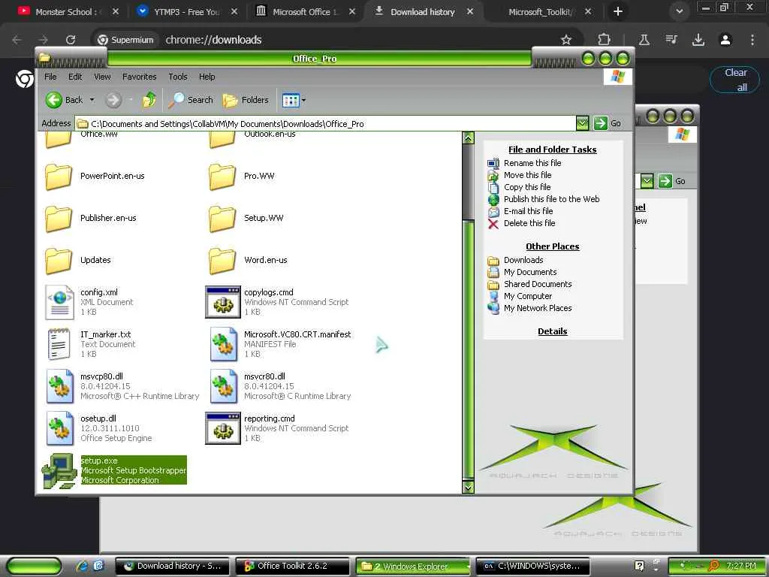The image size is (769, 577).
Task: Open the Edit menu
Action: [75, 77]
